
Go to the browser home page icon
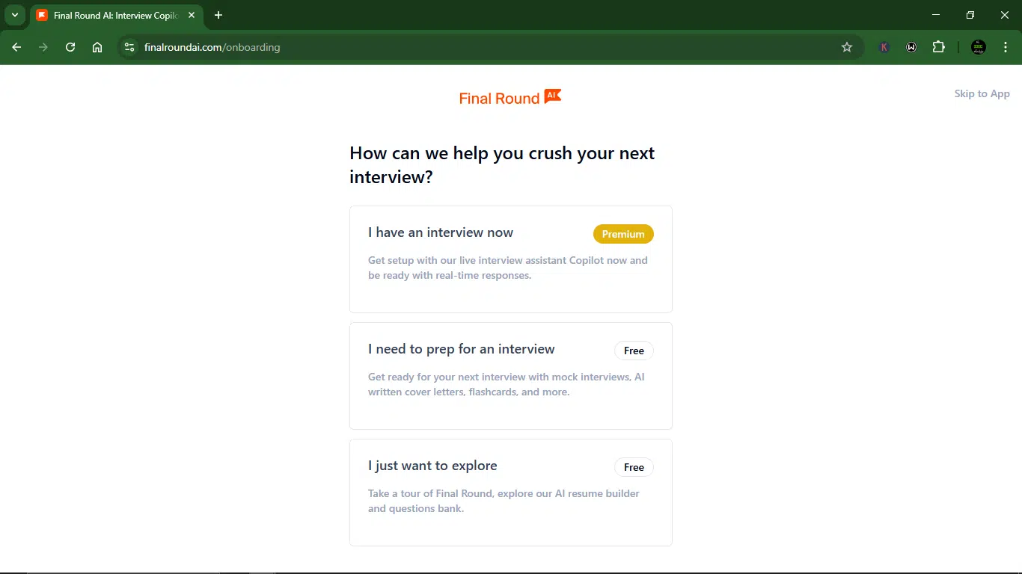(x=97, y=47)
